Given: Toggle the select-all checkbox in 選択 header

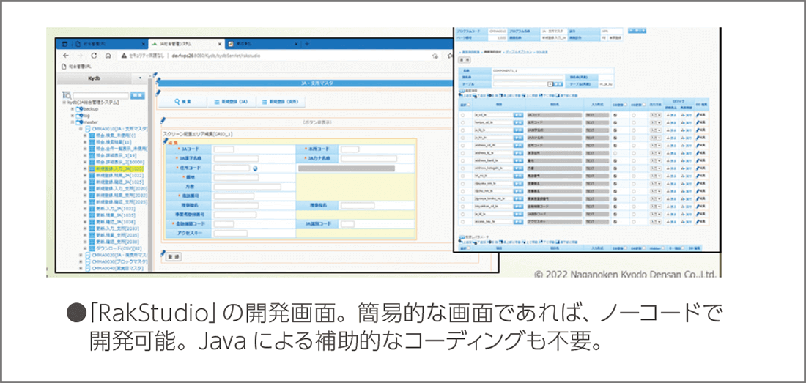Looking at the screenshot, I should pos(467,104).
